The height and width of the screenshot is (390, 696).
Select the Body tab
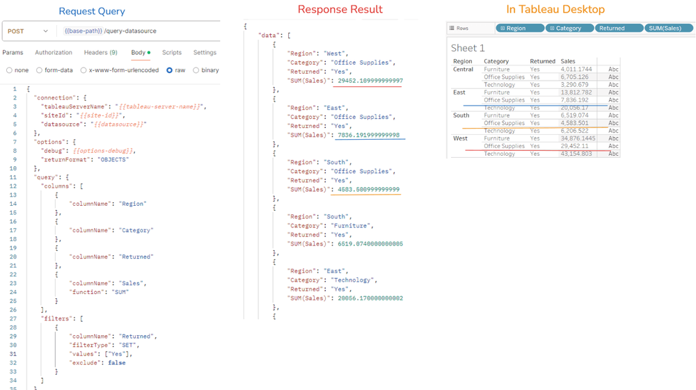pyautogui.click(x=141, y=52)
